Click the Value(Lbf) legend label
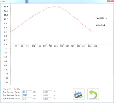The image size is (114, 103). 100,25
